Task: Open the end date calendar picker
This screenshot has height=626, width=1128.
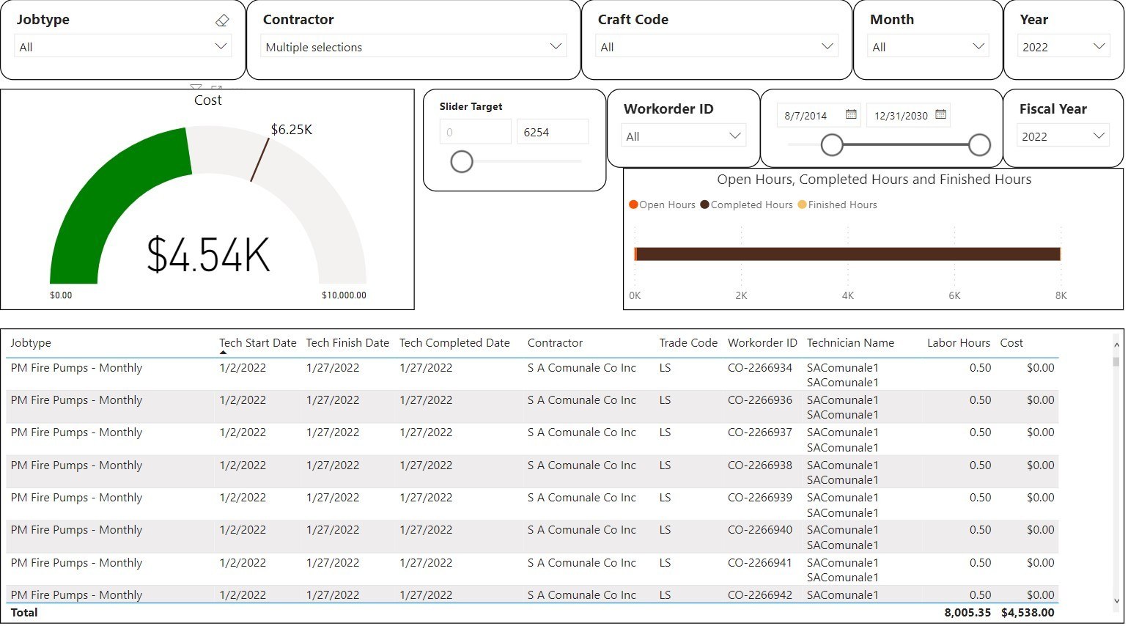Action: pyautogui.click(x=940, y=114)
